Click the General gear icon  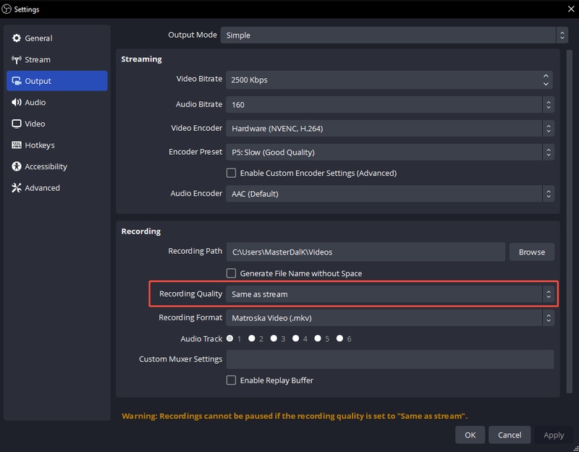(x=16, y=38)
